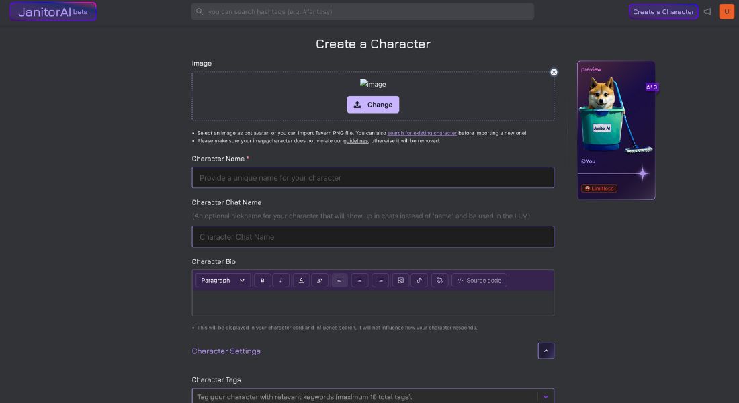This screenshot has height=403, width=739.
Task: Click the Character Name input field
Action: pos(373,177)
